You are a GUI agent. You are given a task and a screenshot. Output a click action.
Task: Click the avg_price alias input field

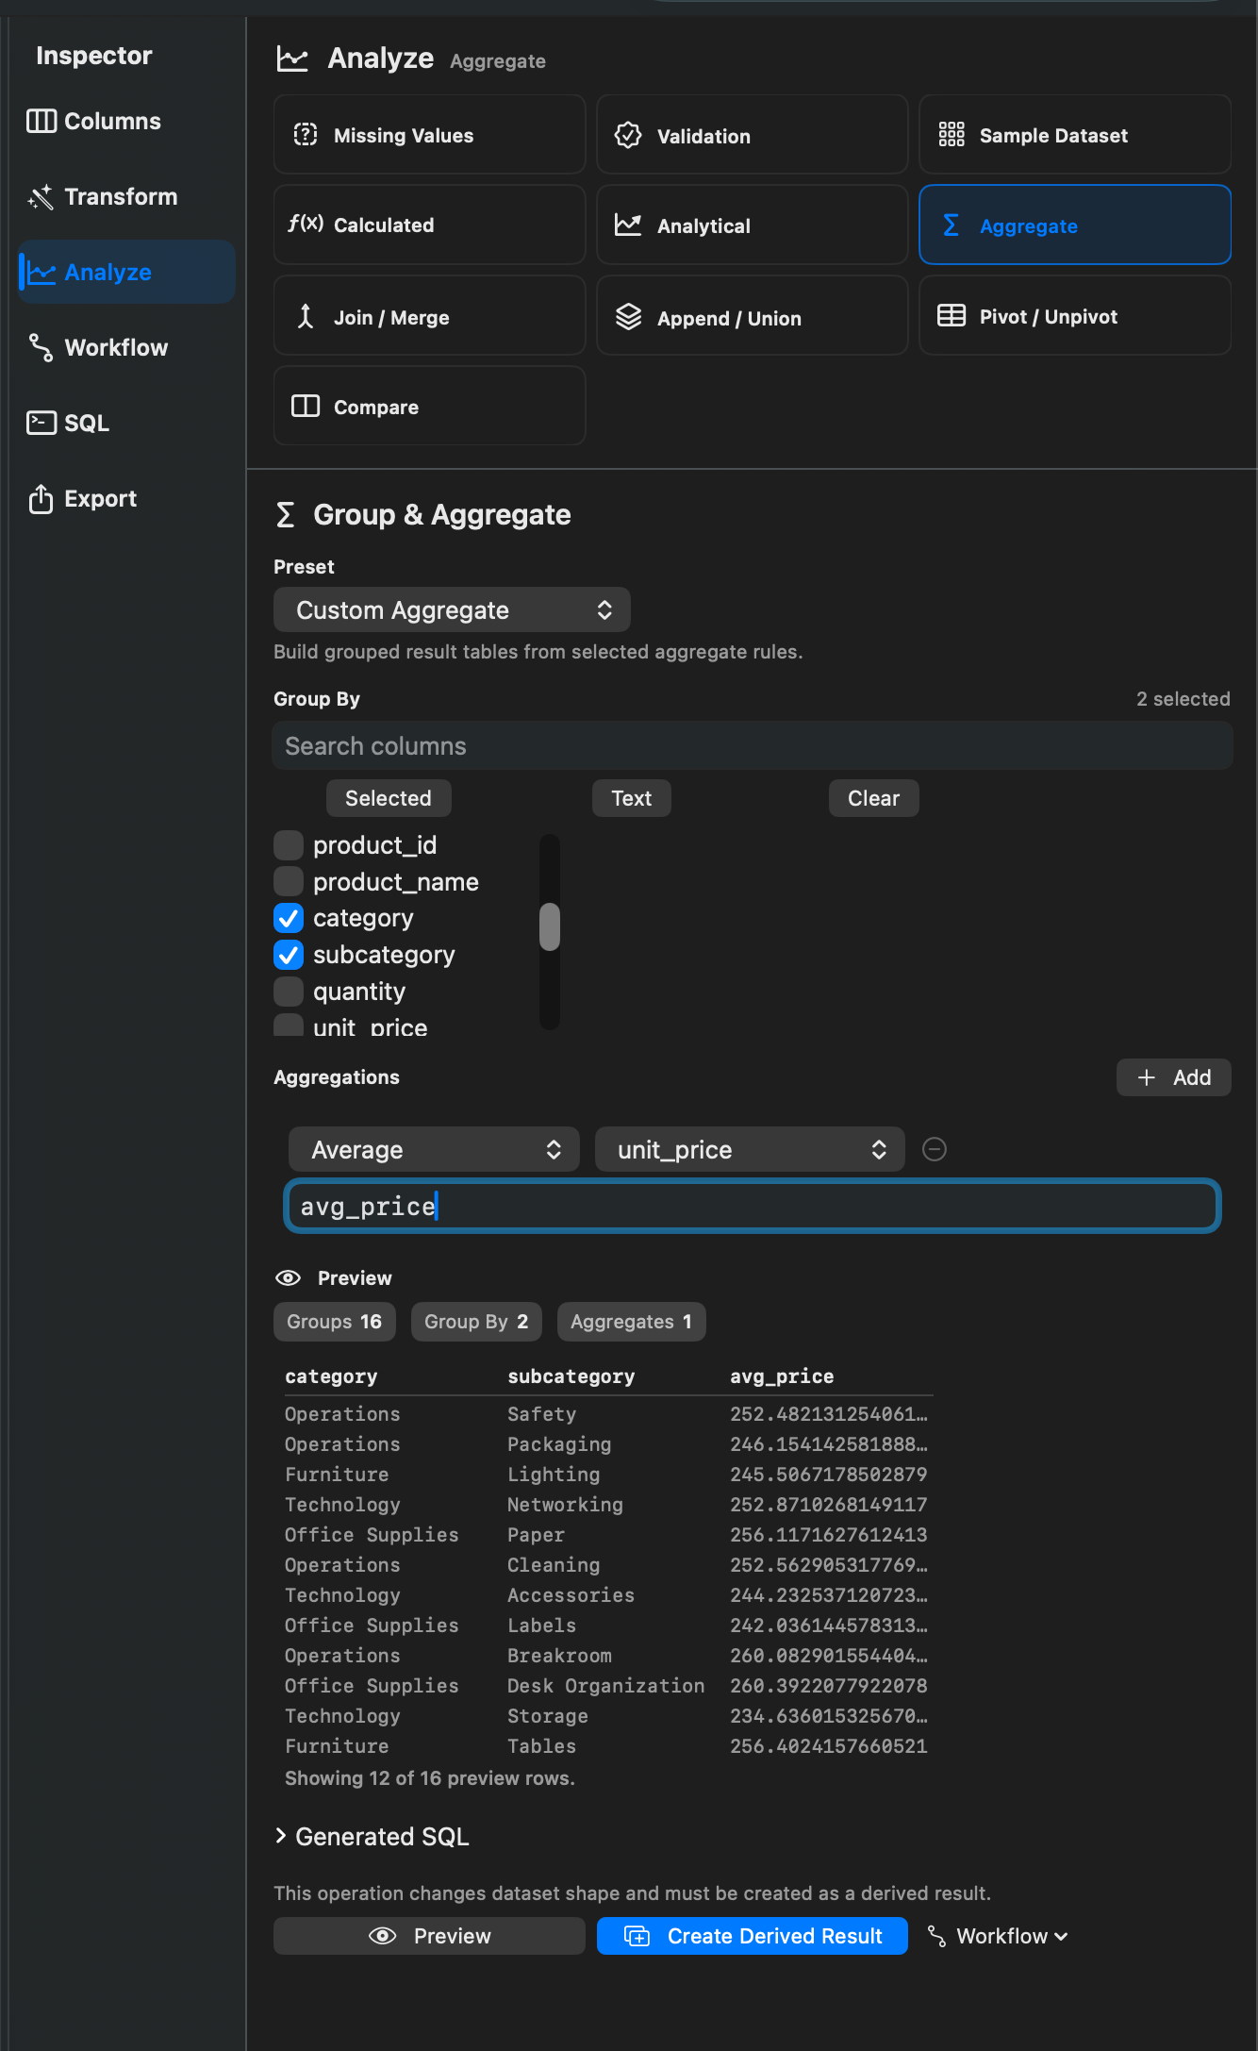tap(753, 1206)
